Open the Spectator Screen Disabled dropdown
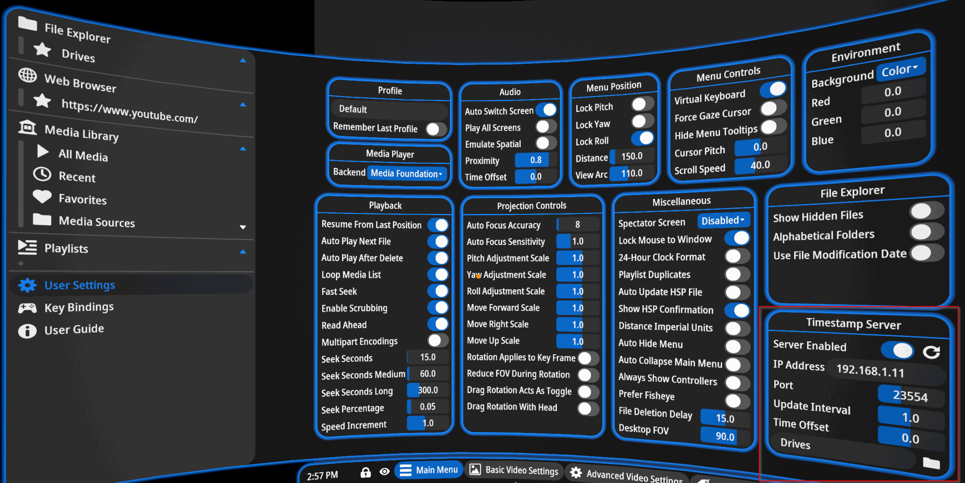 (x=723, y=220)
